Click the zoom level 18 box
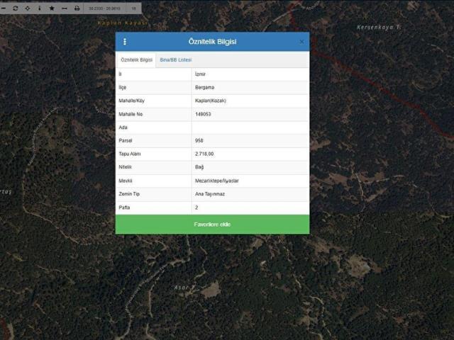Viewport: 454px width, 340px height. [x=133, y=8]
